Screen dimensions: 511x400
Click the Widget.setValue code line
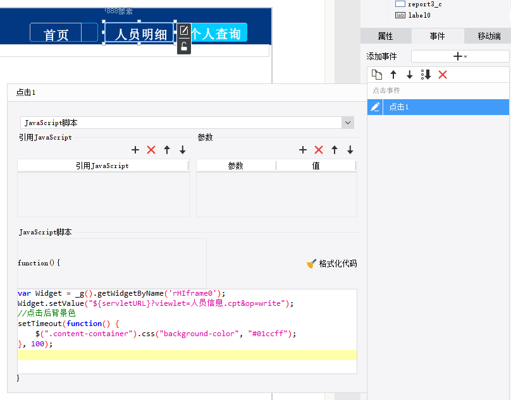click(x=156, y=303)
